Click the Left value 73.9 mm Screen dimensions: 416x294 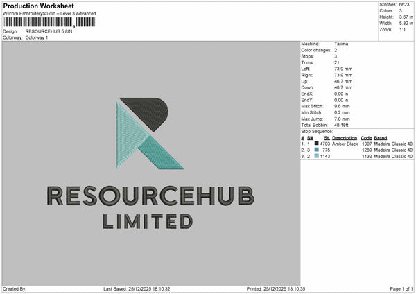tap(343, 69)
